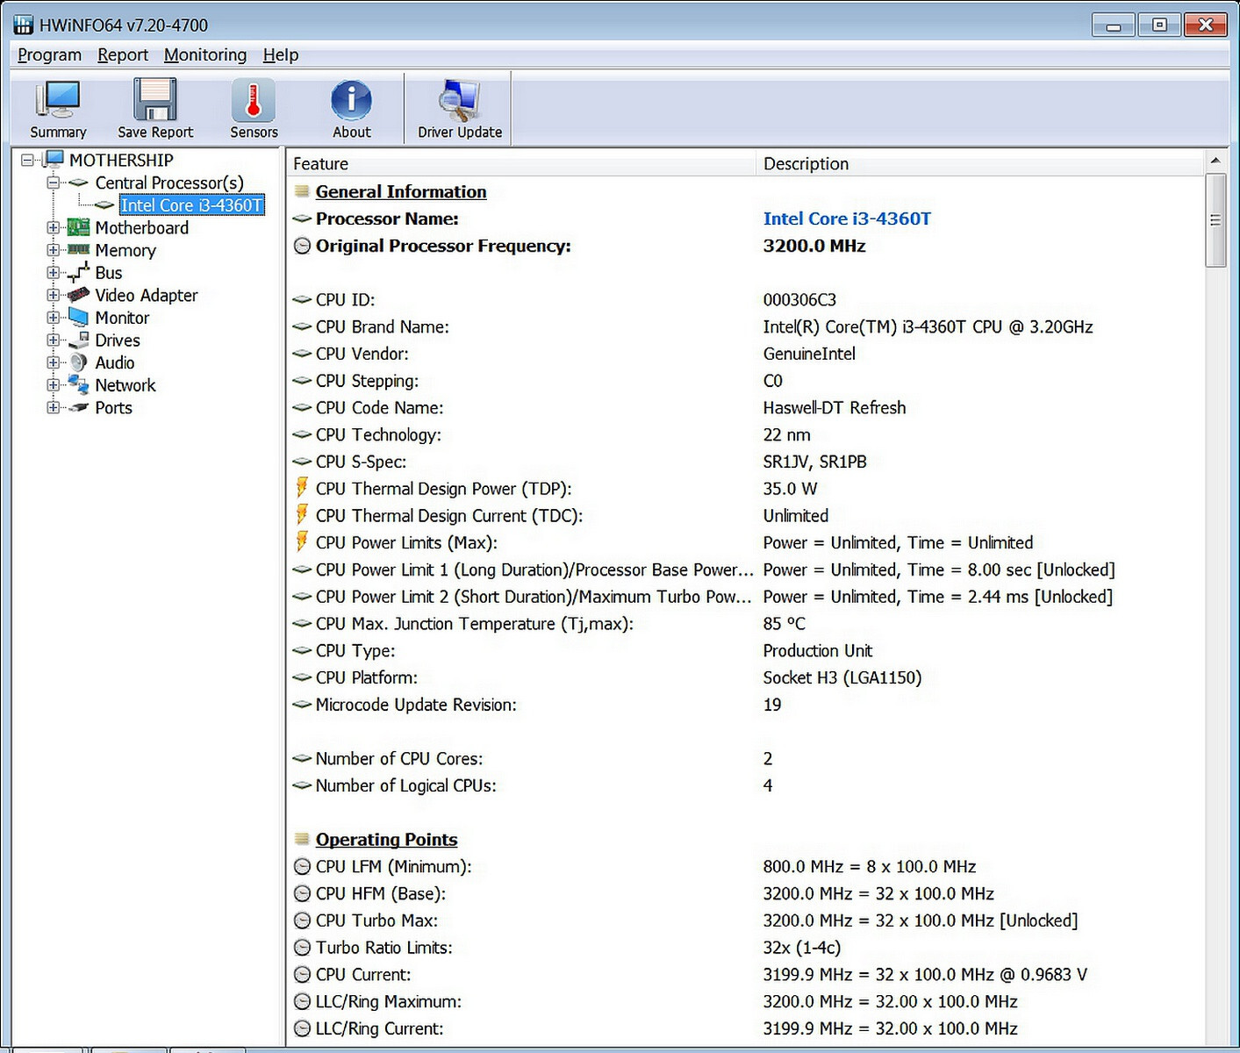Click General Information section icon
The height and width of the screenshot is (1053, 1240).
[x=302, y=191]
